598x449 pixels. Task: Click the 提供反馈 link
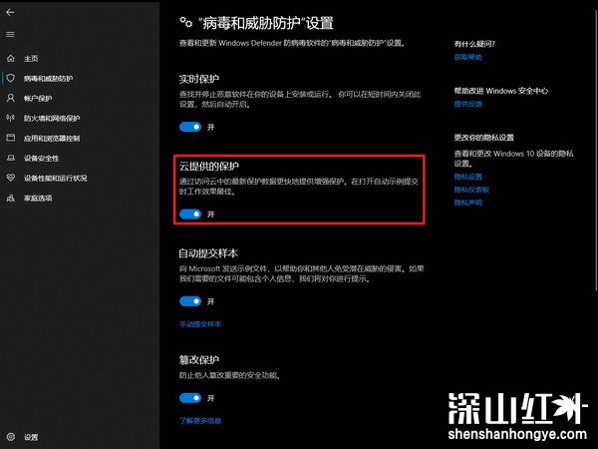[468, 104]
